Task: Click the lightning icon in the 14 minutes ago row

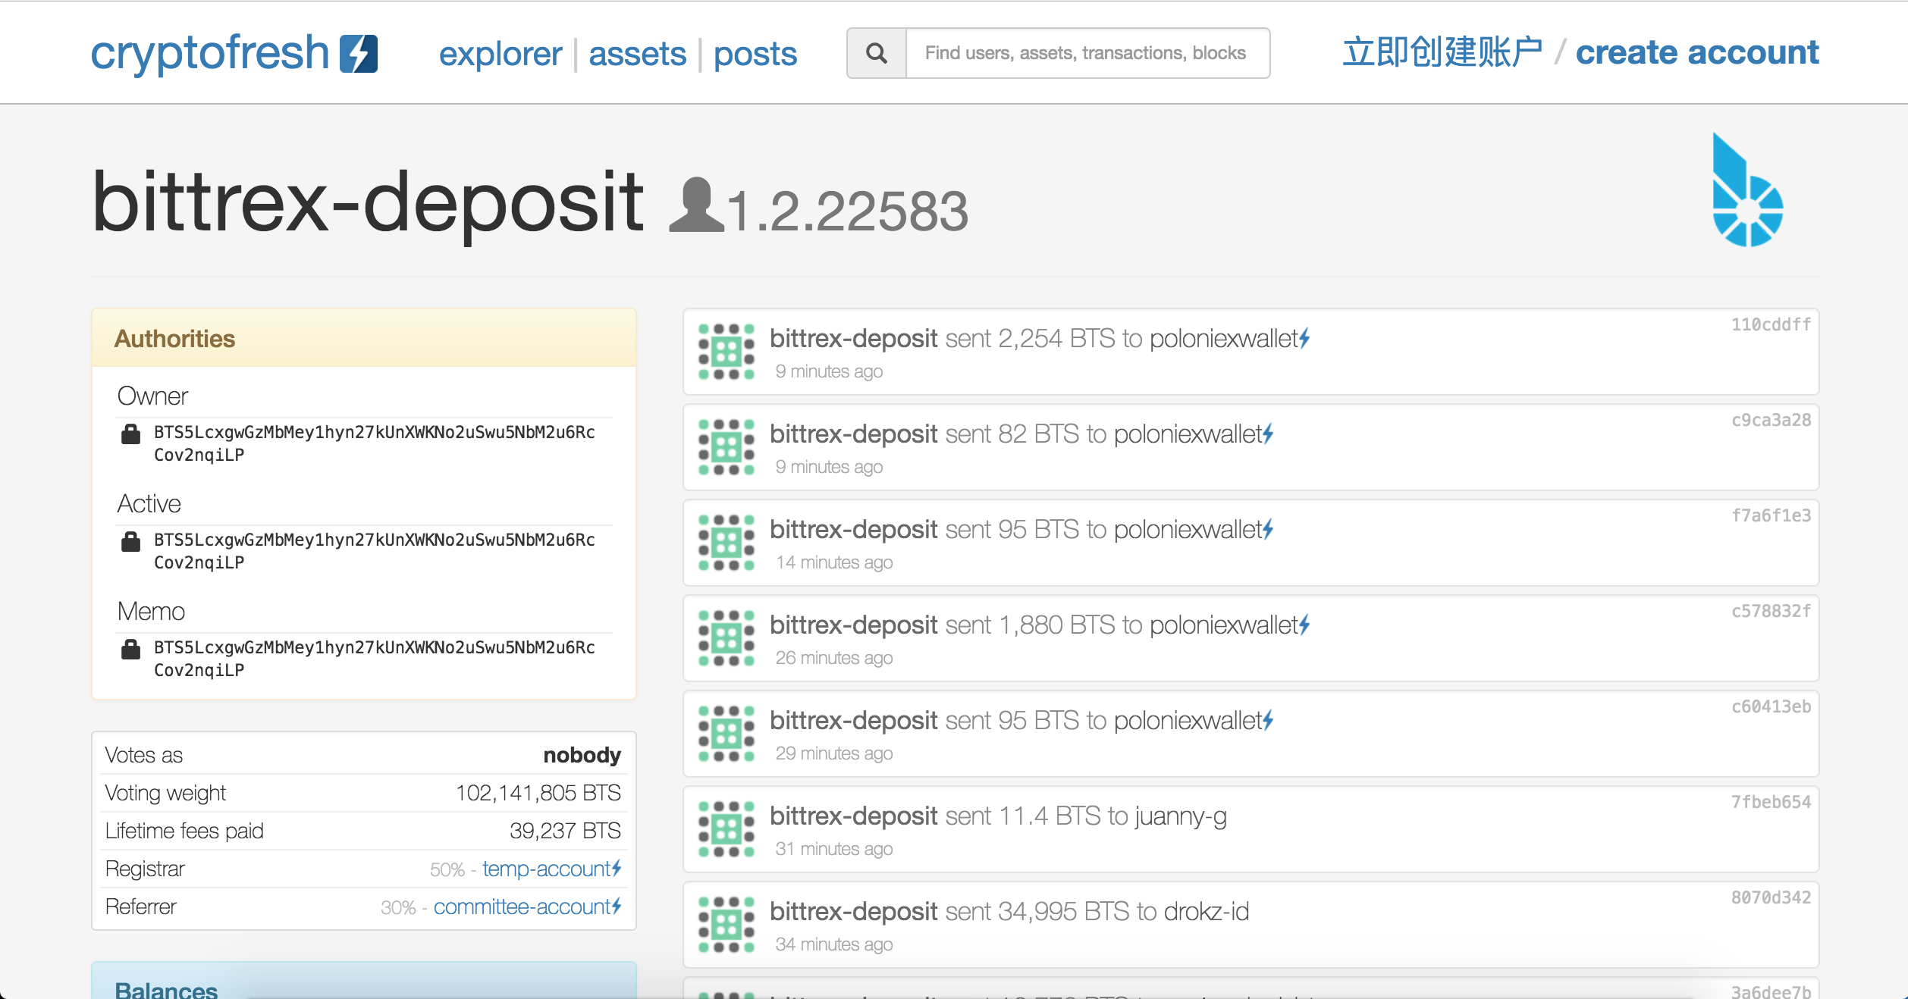Action: coord(1268,530)
